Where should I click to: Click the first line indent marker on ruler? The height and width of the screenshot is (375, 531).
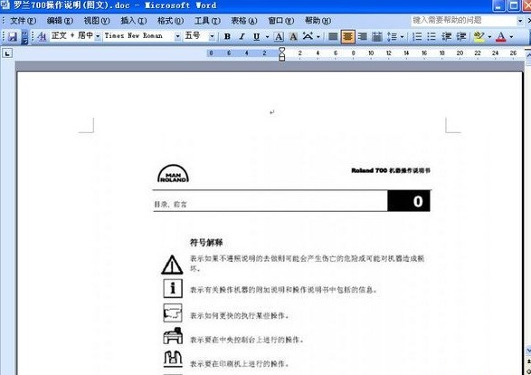pyautogui.click(x=281, y=50)
